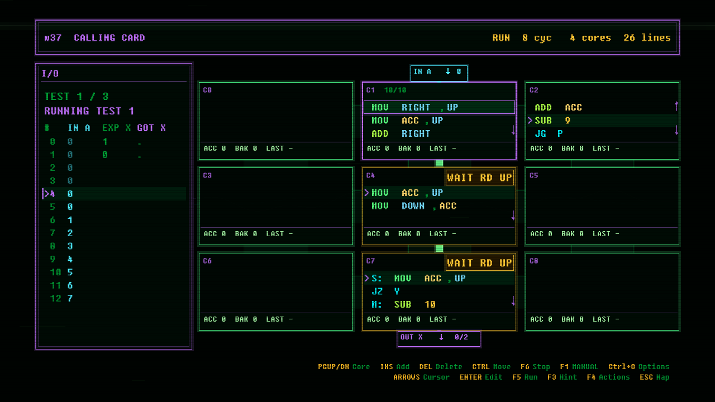Click scroll-down arrow in core C7
This screenshot has width=715, height=402.
click(x=513, y=301)
